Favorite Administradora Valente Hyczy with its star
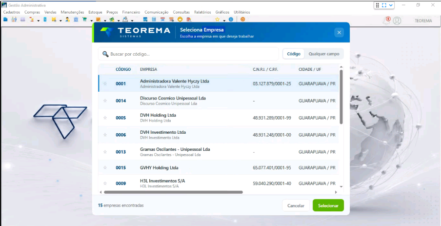The width and height of the screenshot is (441, 226). point(105,83)
